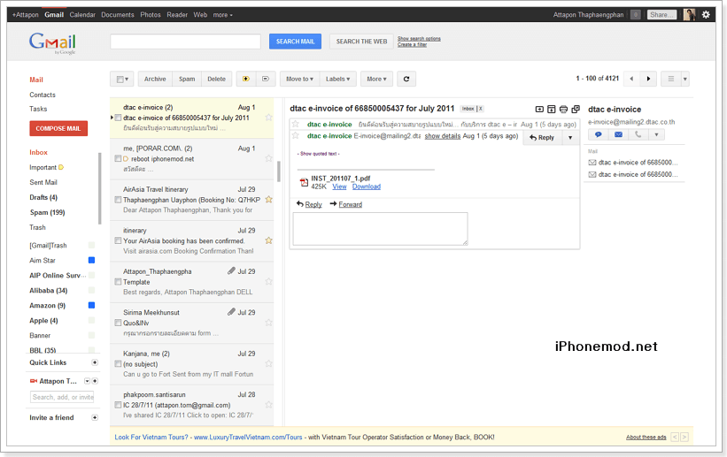Expand the Invite a friend section
The width and height of the screenshot is (727, 457).
(95, 417)
